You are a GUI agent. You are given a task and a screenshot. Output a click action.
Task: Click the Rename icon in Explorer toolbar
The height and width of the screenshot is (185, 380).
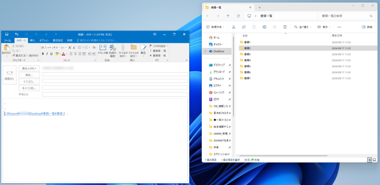(265, 27)
